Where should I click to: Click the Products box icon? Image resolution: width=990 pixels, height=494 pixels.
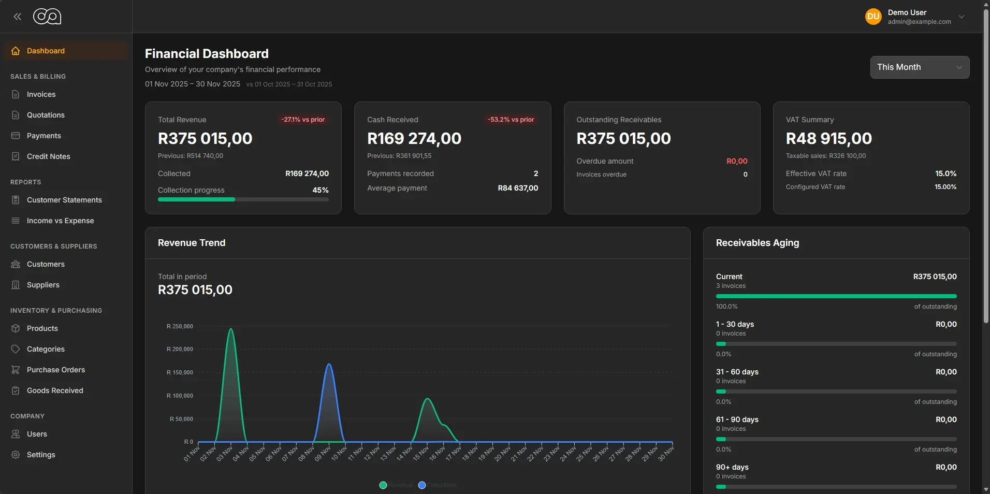click(16, 328)
